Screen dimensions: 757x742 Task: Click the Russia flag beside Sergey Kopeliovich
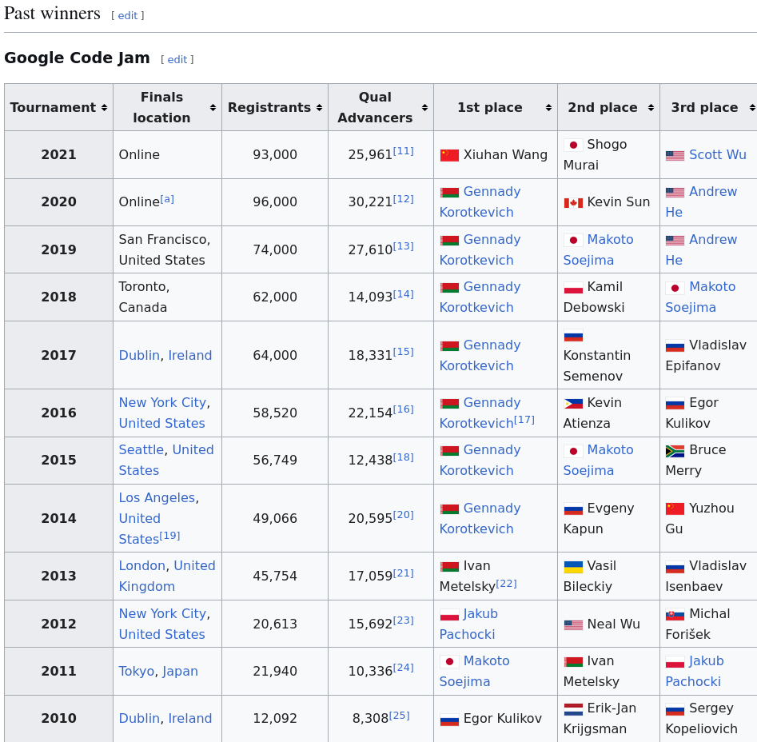(x=675, y=708)
